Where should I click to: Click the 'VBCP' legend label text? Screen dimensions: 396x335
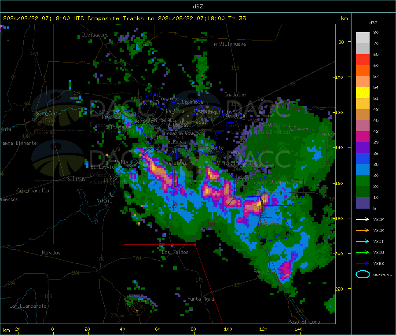[x=378, y=219]
